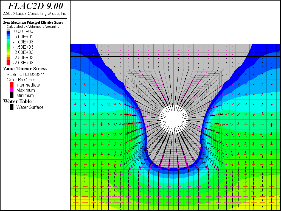Click the FLAC2D 9.00 title text

(x=36, y=6)
